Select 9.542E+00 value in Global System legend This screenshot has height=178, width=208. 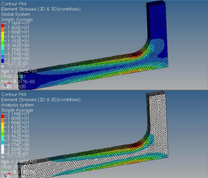coord(18,45)
